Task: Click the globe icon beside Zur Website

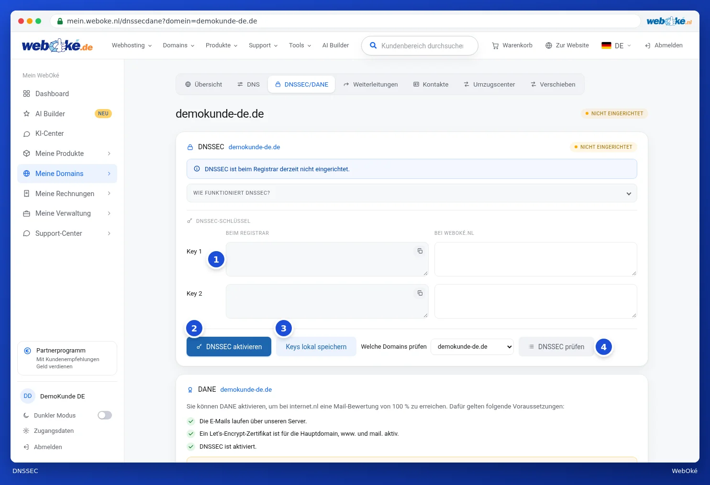Action: pyautogui.click(x=549, y=45)
